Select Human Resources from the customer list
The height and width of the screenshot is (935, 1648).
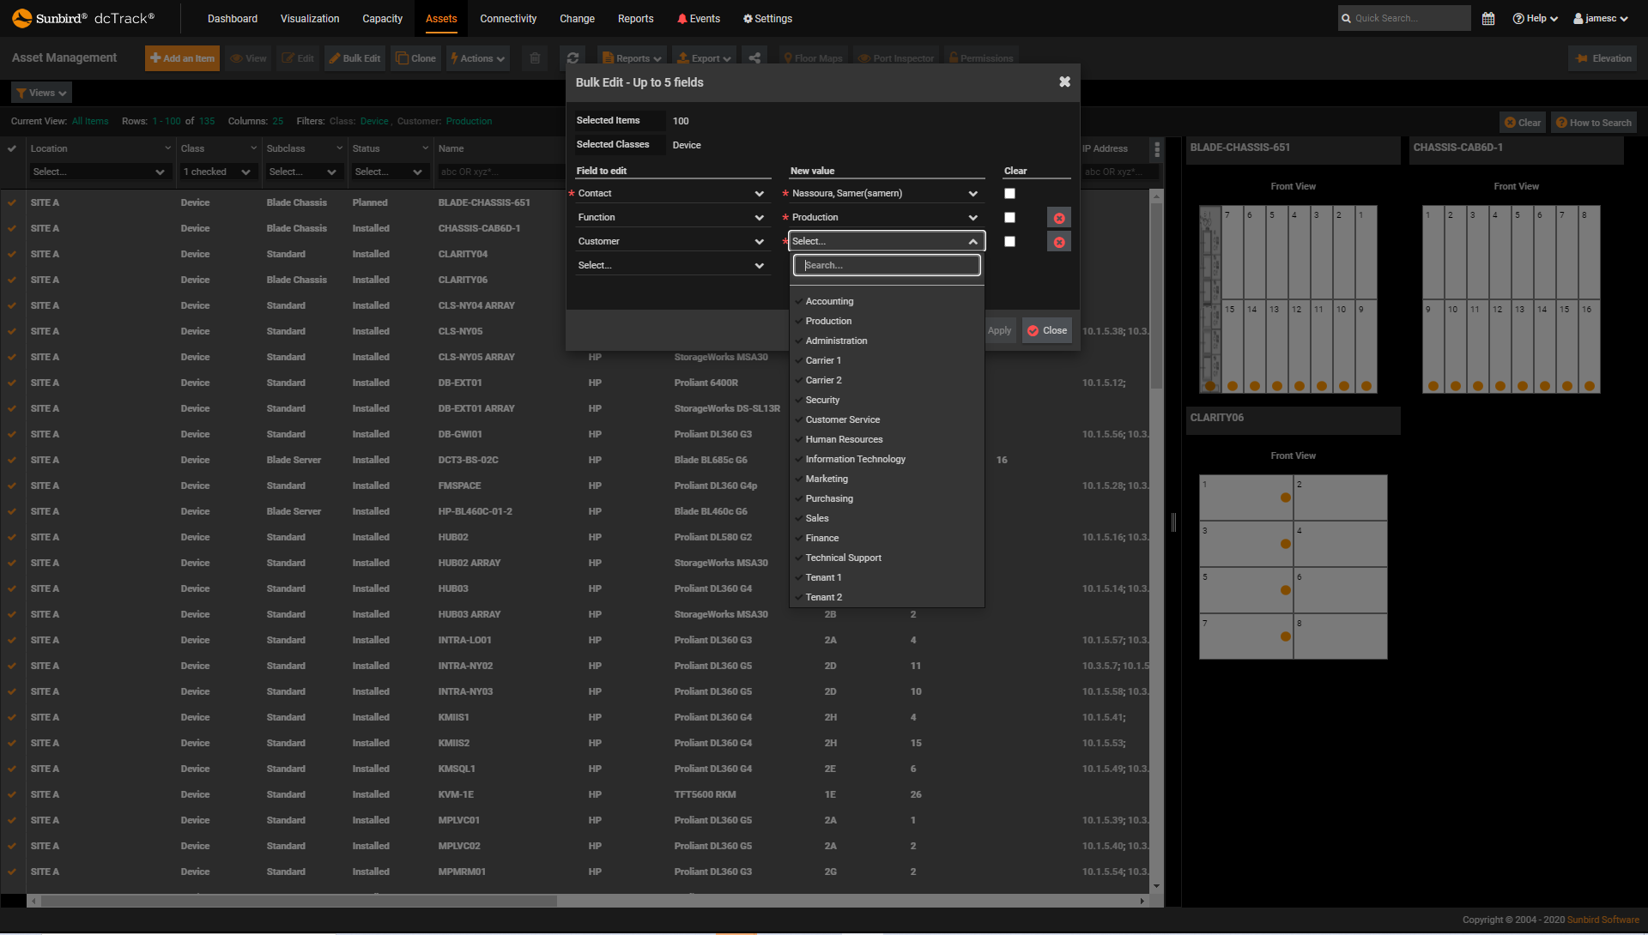click(845, 439)
